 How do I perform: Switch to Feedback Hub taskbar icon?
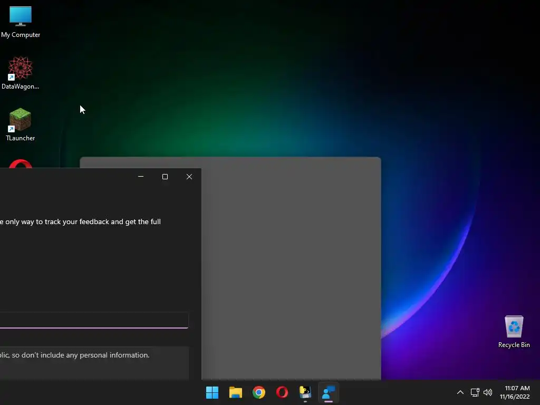click(x=329, y=392)
